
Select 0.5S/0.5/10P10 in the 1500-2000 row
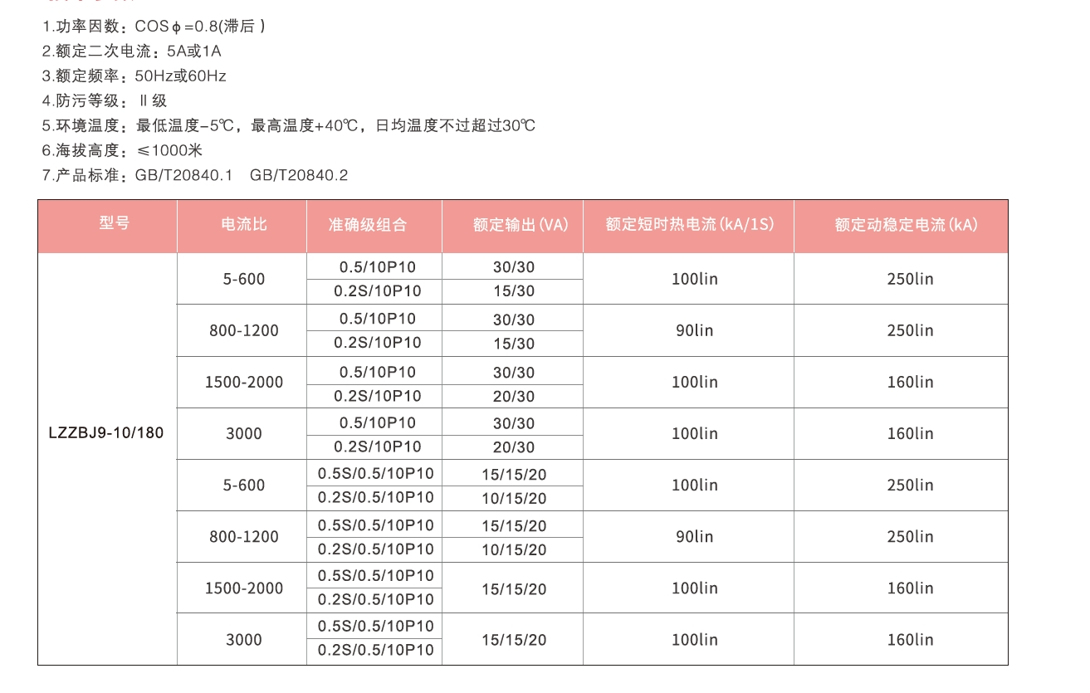tap(376, 576)
